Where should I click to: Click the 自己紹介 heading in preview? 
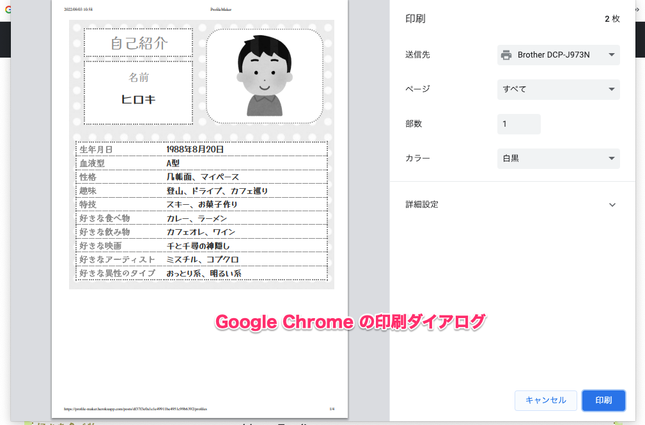[x=139, y=44]
